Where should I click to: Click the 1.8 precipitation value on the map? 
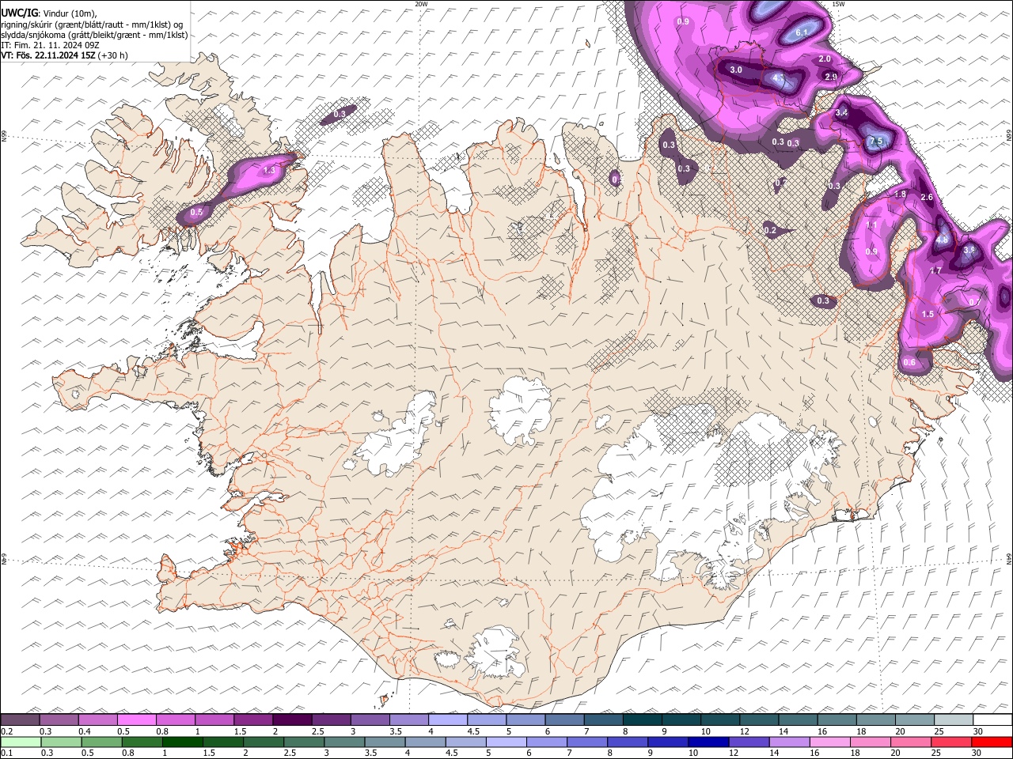click(900, 194)
